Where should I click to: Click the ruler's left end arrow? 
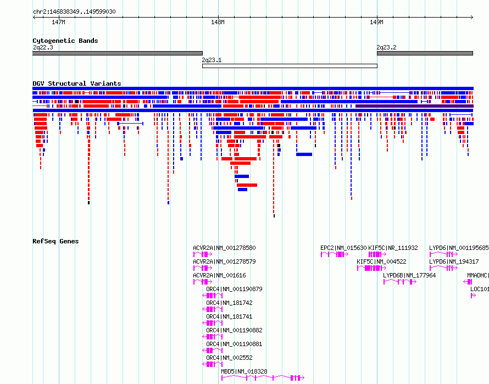pos(35,17)
